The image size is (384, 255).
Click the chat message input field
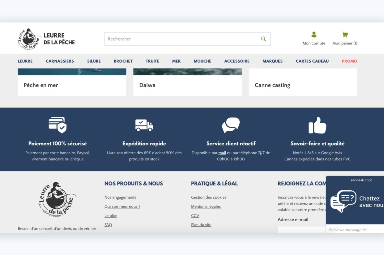(355, 229)
